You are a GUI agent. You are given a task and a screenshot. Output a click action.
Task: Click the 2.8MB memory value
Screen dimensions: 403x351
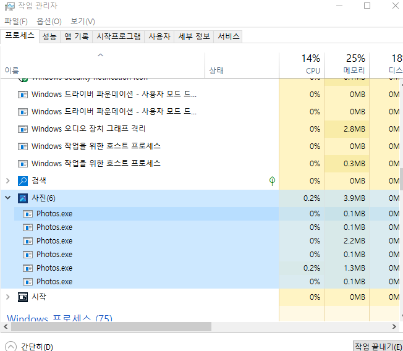click(354, 129)
